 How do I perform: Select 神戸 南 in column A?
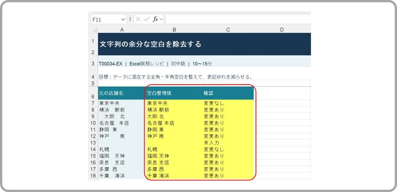coord(122,136)
